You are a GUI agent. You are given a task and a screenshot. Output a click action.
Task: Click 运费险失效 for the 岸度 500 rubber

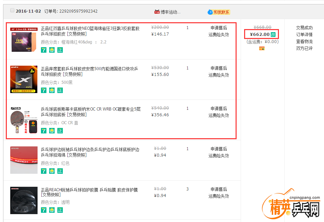pos(219,75)
